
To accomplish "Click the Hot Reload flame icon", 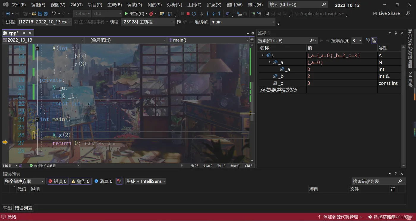I will (x=151, y=14).
